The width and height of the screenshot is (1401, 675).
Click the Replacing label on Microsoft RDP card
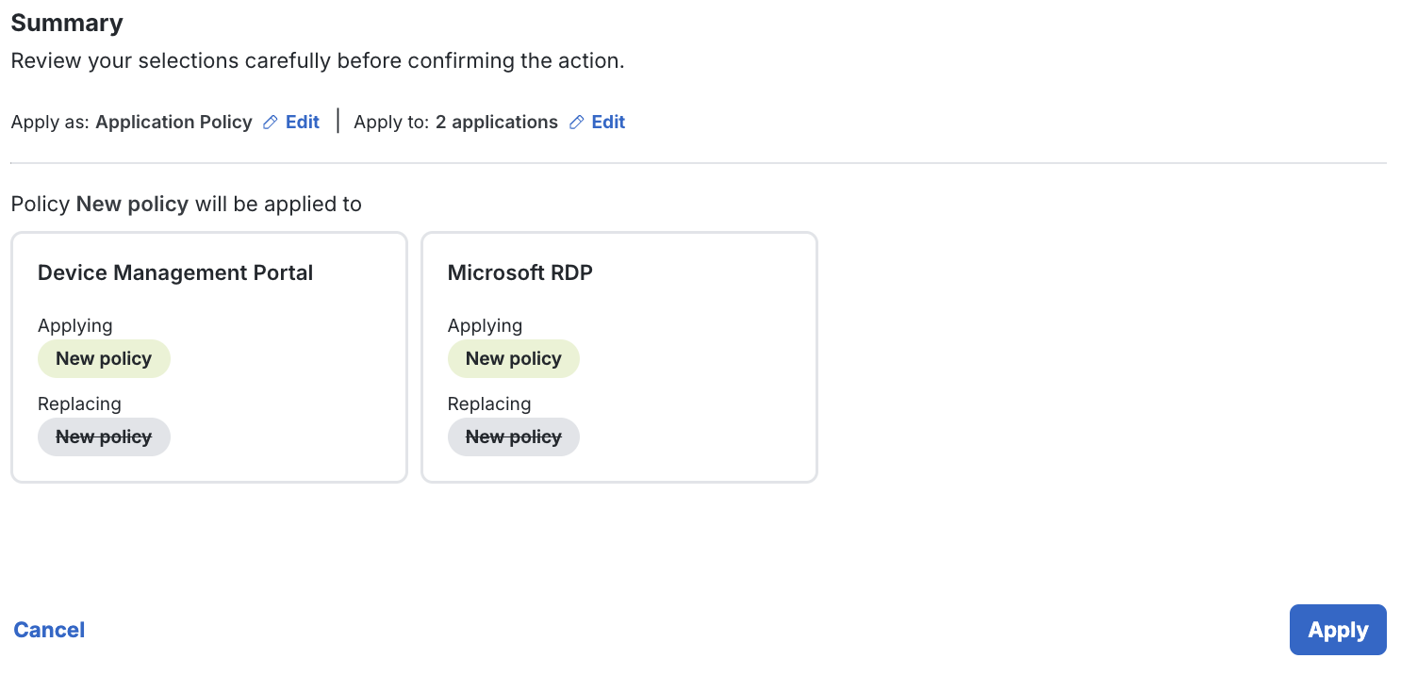(x=489, y=403)
